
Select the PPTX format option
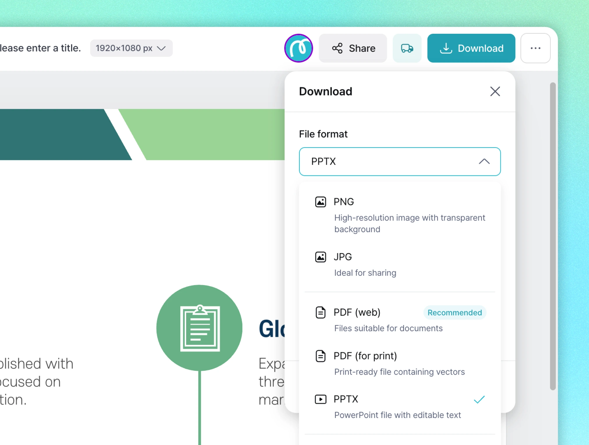coord(400,407)
